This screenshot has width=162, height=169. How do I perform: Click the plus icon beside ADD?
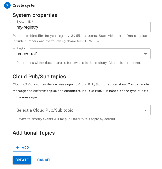coord(18,148)
